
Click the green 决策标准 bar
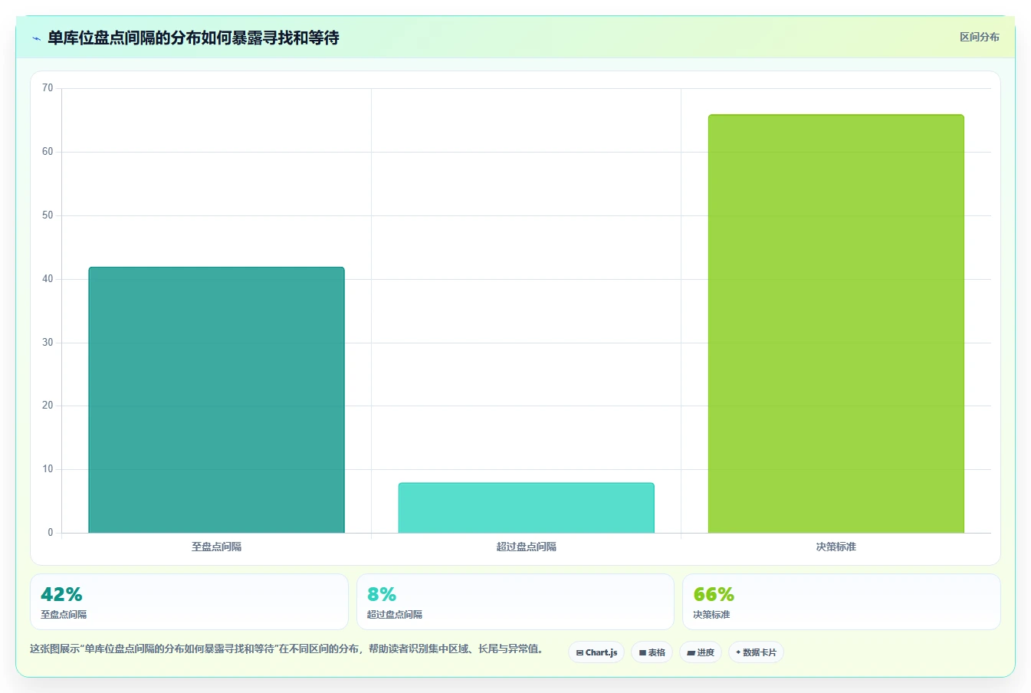[836, 324]
